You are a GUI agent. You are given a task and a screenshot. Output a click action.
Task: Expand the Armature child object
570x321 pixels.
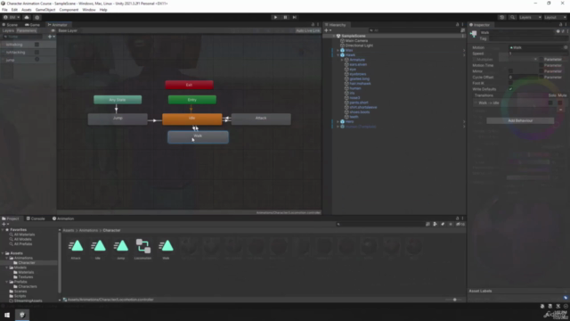(x=342, y=60)
